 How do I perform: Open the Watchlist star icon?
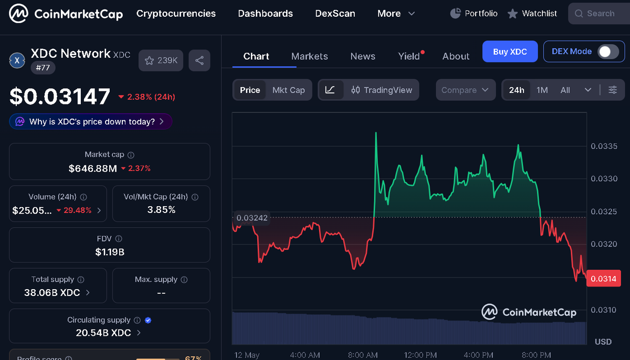click(512, 14)
